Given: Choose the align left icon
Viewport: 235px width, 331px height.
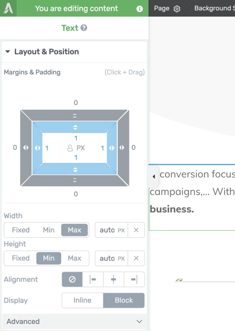Looking at the screenshot, I should tap(93, 279).
